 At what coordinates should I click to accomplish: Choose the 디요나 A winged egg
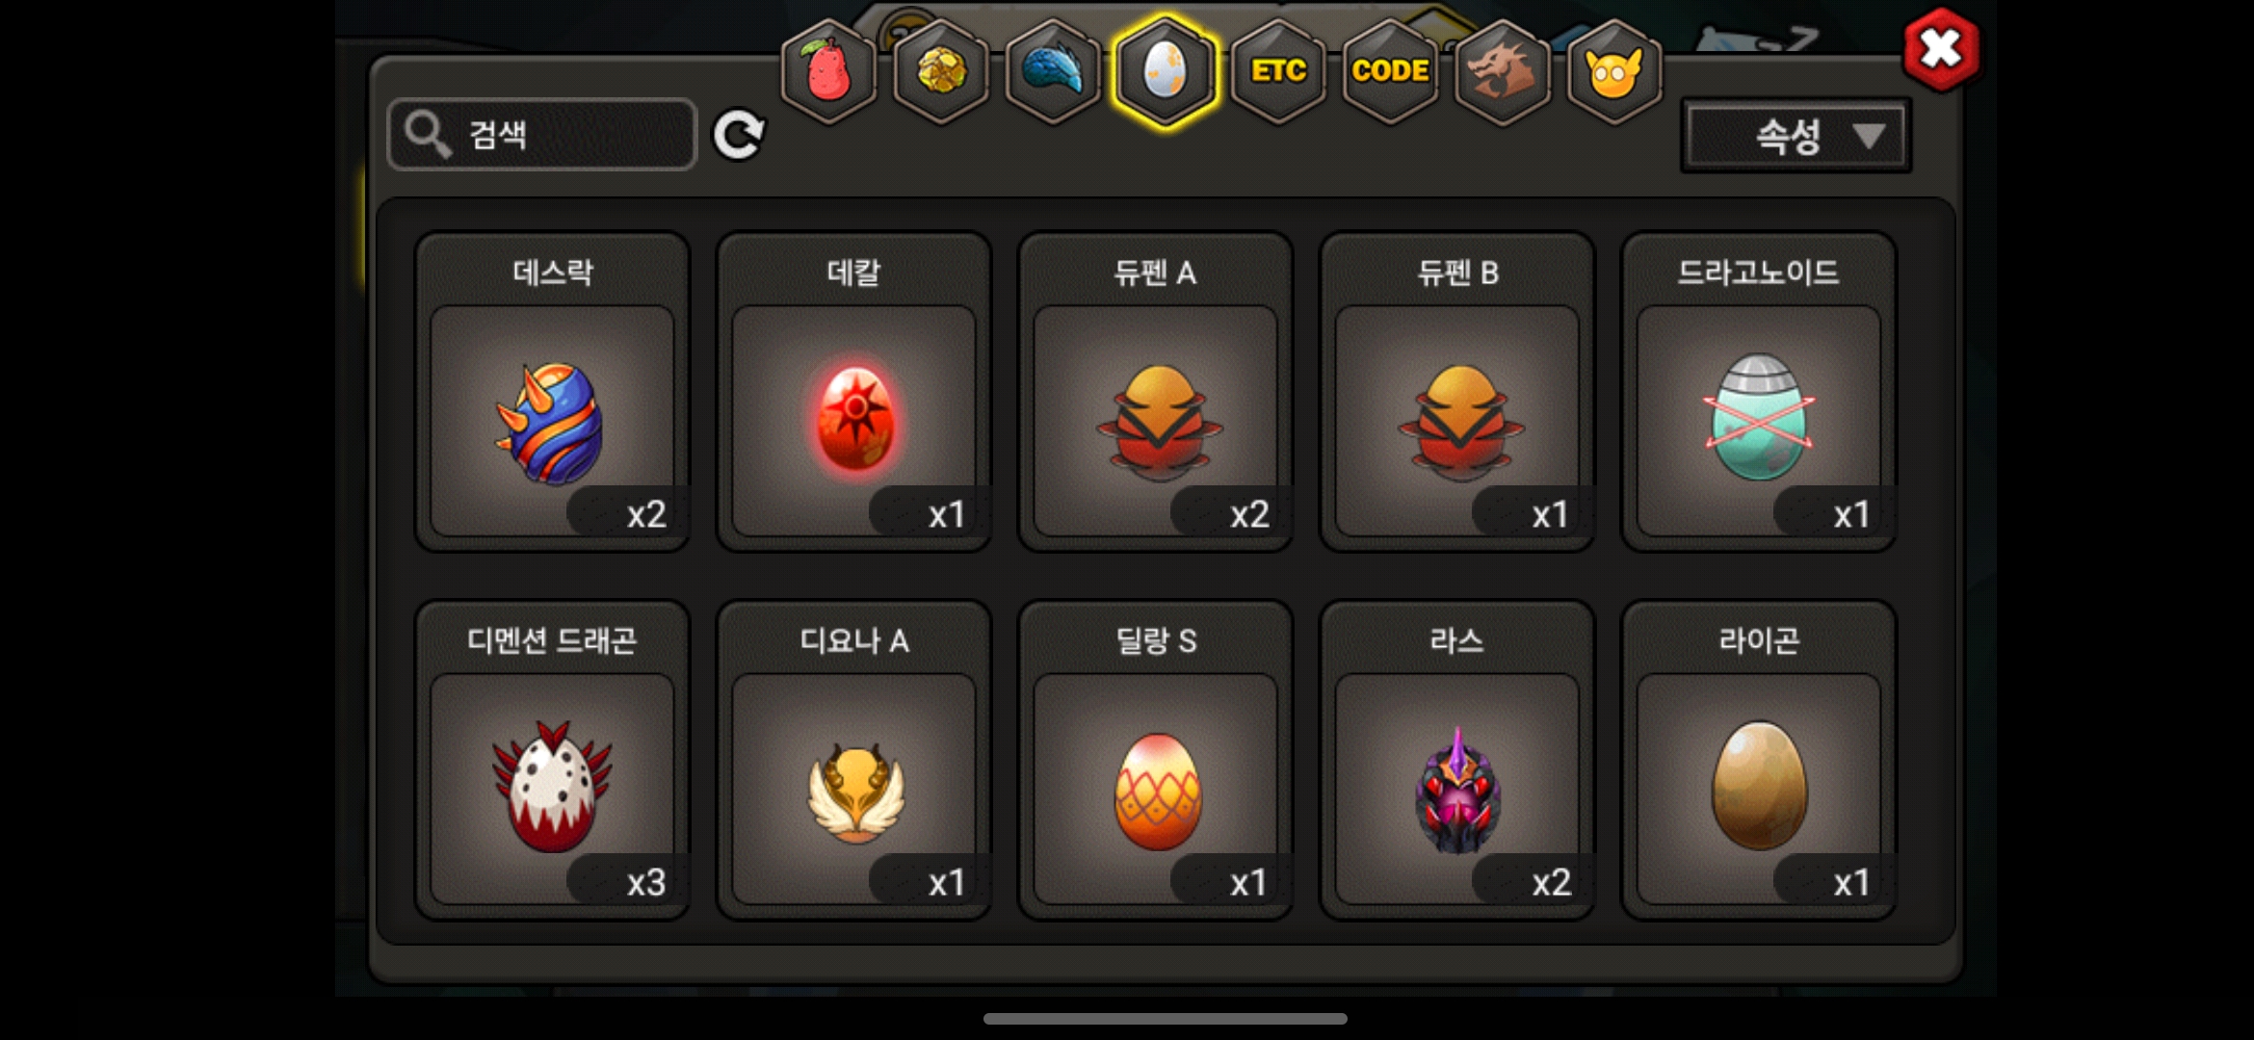pos(853,760)
